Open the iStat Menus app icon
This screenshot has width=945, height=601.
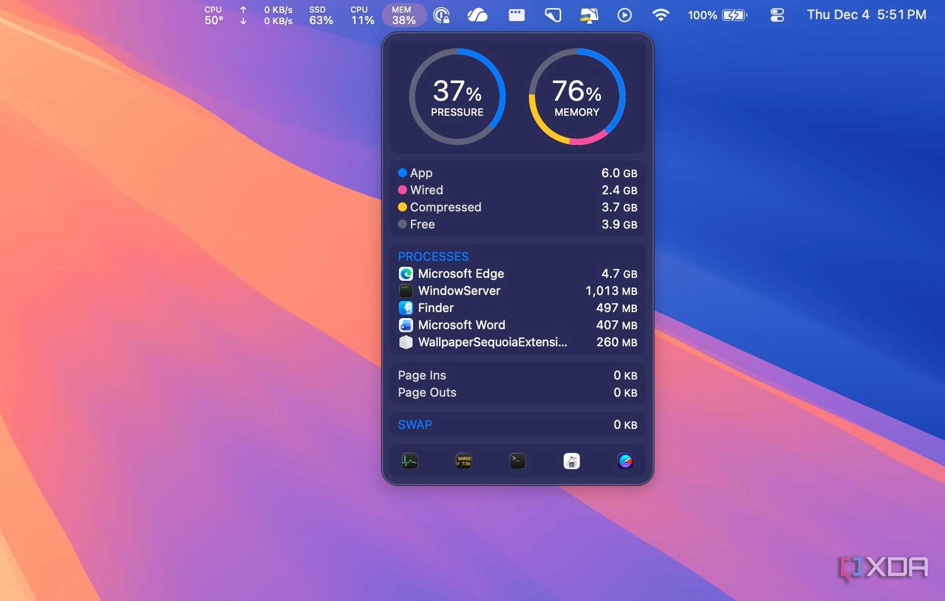[x=626, y=461]
